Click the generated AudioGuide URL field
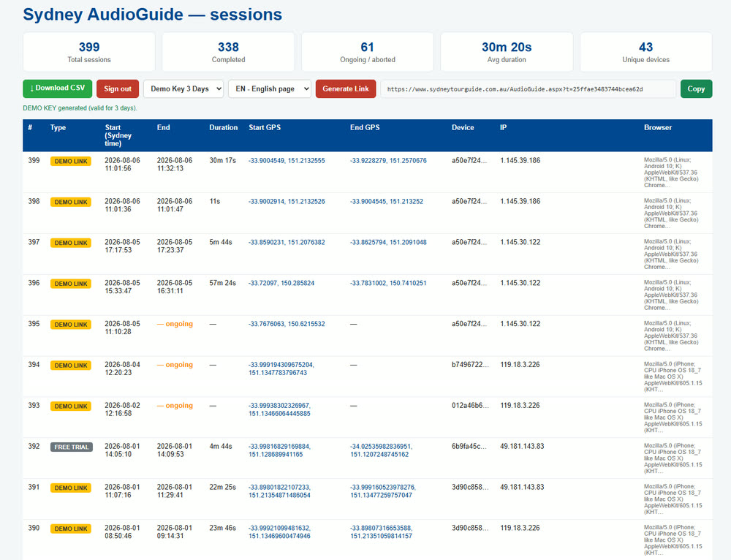Image resolution: width=731 pixels, height=560 pixels. tap(529, 89)
